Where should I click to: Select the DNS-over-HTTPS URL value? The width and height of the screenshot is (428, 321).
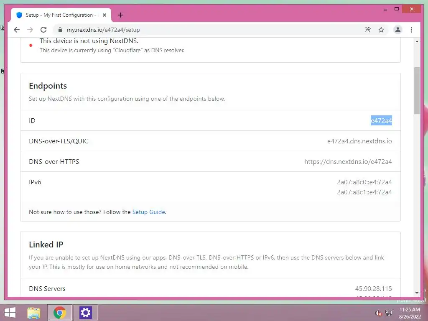point(348,162)
